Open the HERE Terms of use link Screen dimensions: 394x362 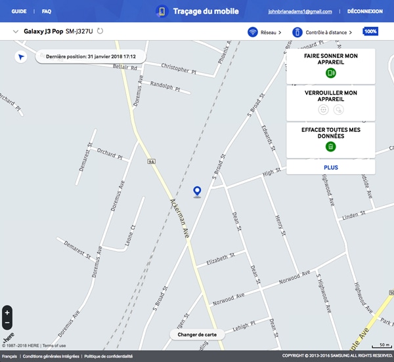54,346
